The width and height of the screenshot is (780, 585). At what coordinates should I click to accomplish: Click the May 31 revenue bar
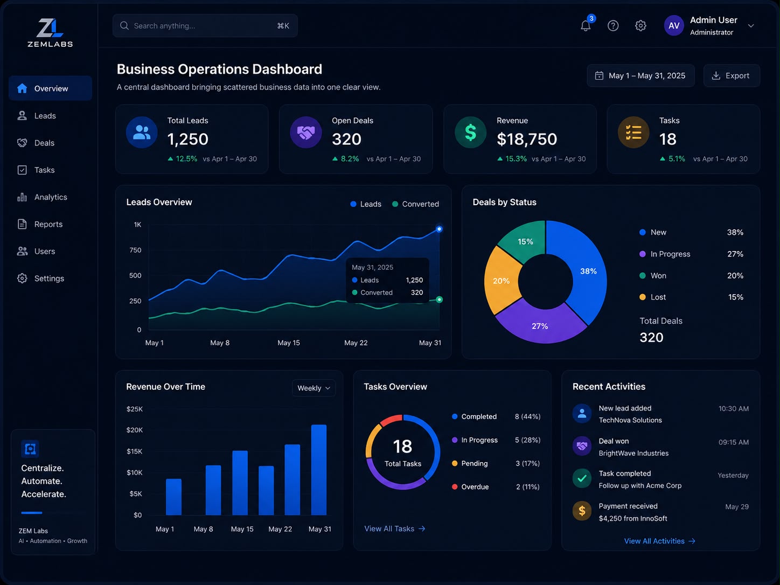point(319,470)
